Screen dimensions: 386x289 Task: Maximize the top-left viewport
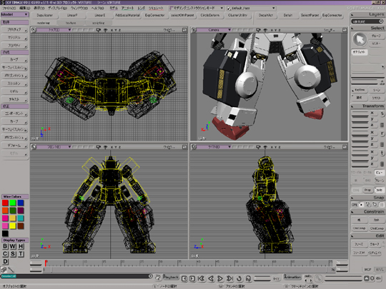[184, 30]
